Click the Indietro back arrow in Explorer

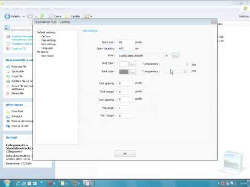click(x=7, y=16)
